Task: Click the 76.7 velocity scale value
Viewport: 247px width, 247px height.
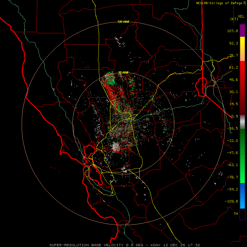Action: [x=234, y=55]
